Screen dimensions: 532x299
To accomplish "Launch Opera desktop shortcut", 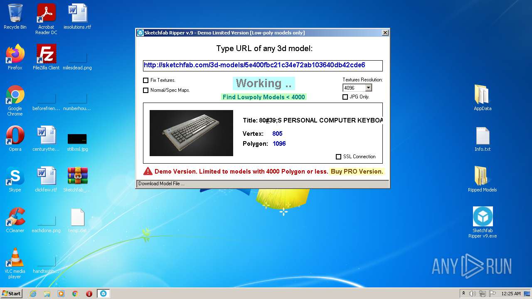I will (x=15, y=139).
